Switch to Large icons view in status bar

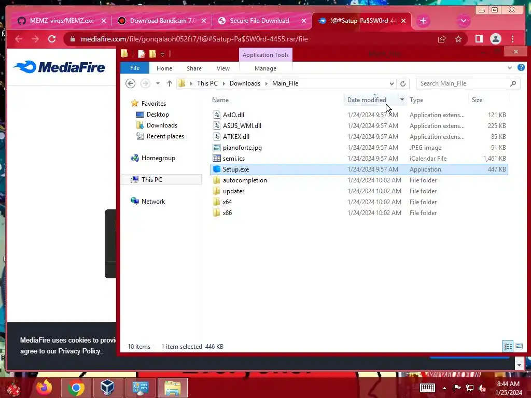[x=519, y=346]
